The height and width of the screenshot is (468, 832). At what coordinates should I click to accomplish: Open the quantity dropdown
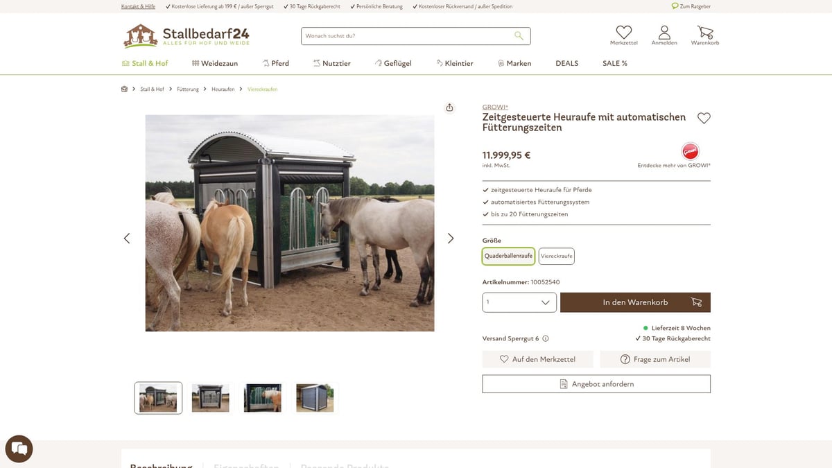[x=519, y=302]
